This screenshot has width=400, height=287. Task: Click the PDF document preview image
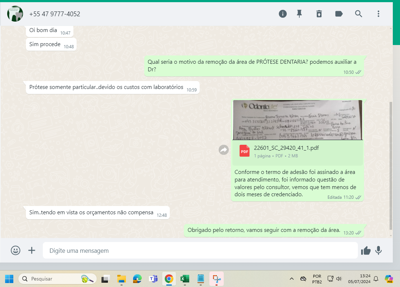[297, 120]
